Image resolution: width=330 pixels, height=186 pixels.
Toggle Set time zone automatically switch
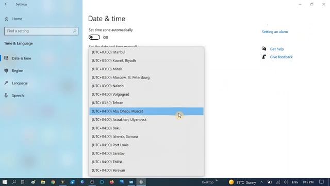94,37
